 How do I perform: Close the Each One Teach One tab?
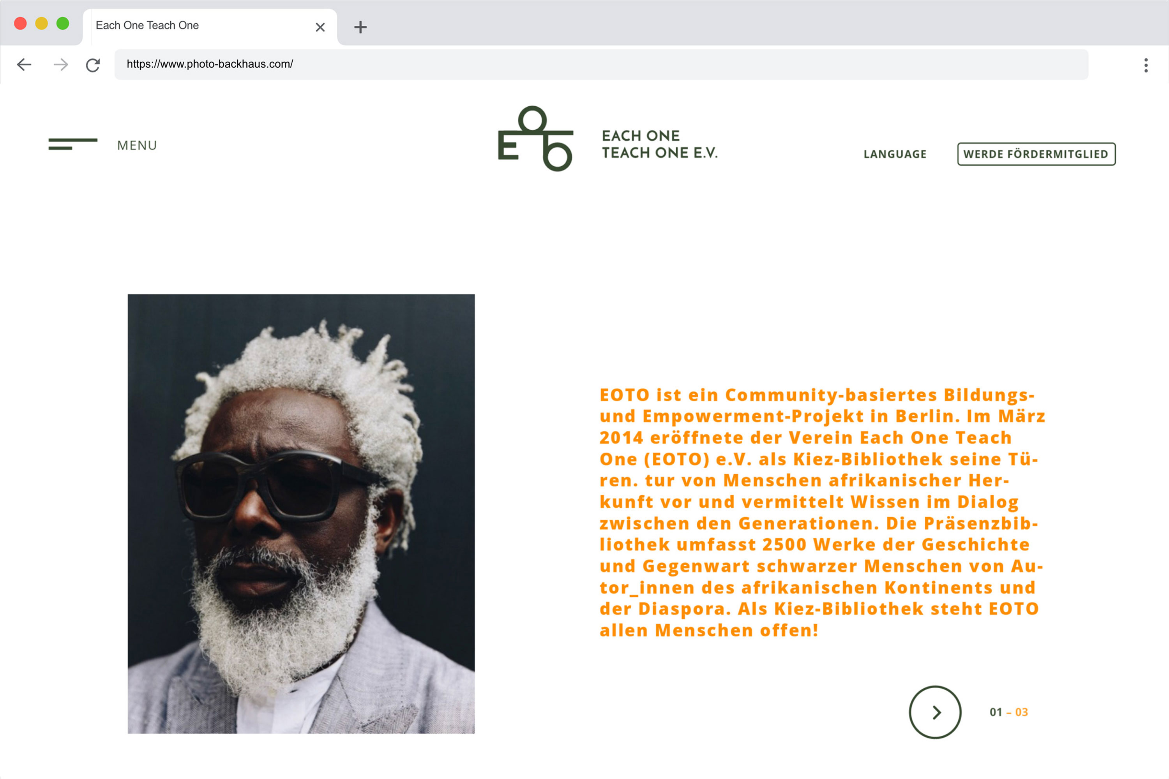(x=320, y=27)
